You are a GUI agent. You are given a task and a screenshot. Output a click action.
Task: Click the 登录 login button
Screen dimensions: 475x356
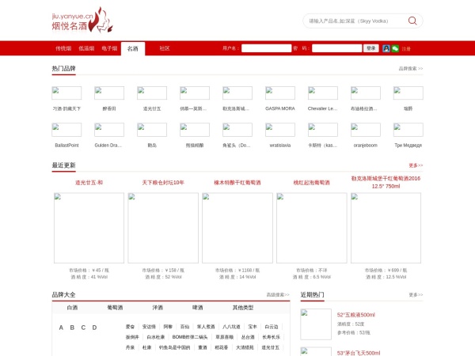coord(371,48)
